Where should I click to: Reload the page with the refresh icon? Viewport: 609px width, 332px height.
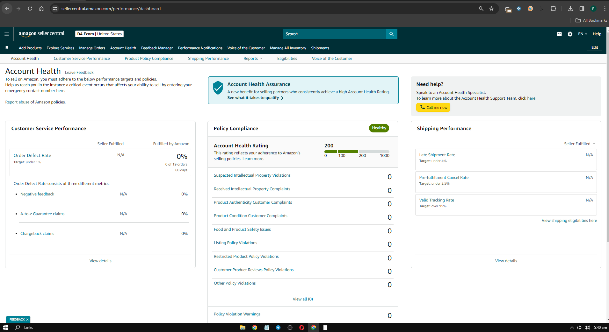click(30, 9)
